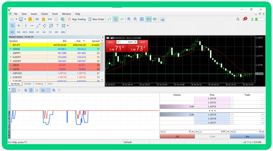Click the New Order button
Screen dimensions: 273x151
coord(96,19)
